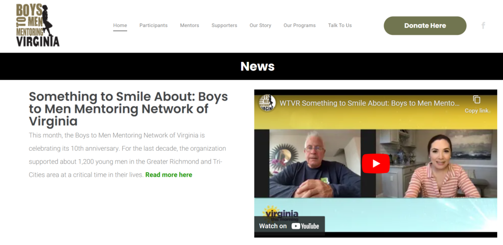Open the Facebook icon in the header
This screenshot has height=245, width=503.
click(x=483, y=26)
